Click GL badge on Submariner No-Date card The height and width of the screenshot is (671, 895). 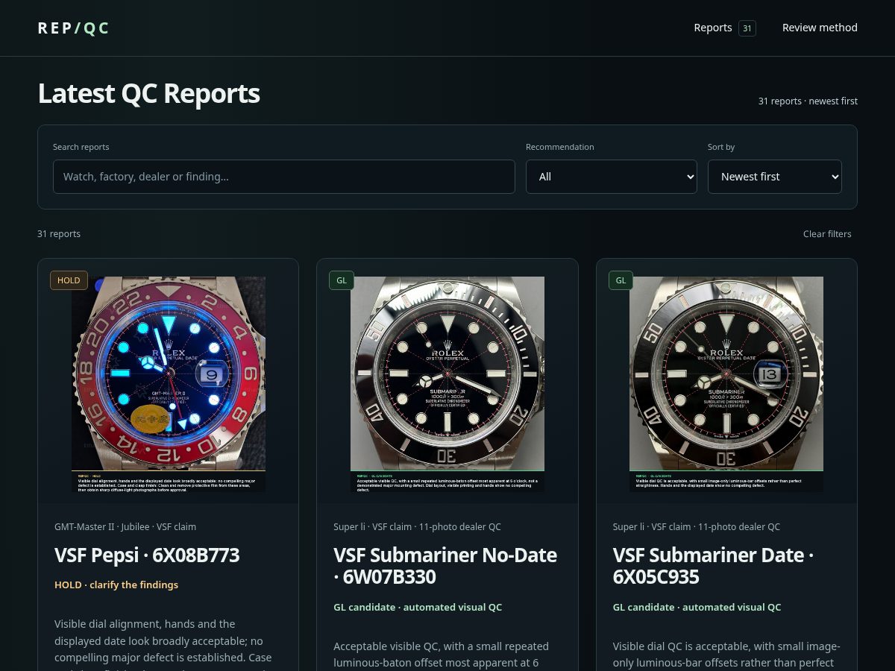point(342,280)
